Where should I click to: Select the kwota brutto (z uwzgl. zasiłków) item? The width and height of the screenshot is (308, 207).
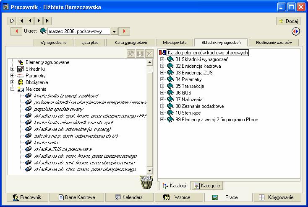(x=66, y=96)
